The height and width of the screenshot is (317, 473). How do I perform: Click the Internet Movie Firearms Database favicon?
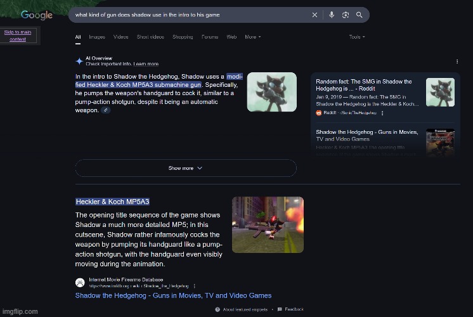click(x=80, y=283)
